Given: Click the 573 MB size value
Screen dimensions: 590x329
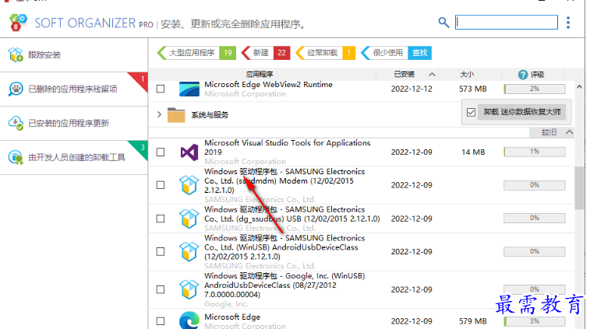Looking at the screenshot, I should coord(472,89).
